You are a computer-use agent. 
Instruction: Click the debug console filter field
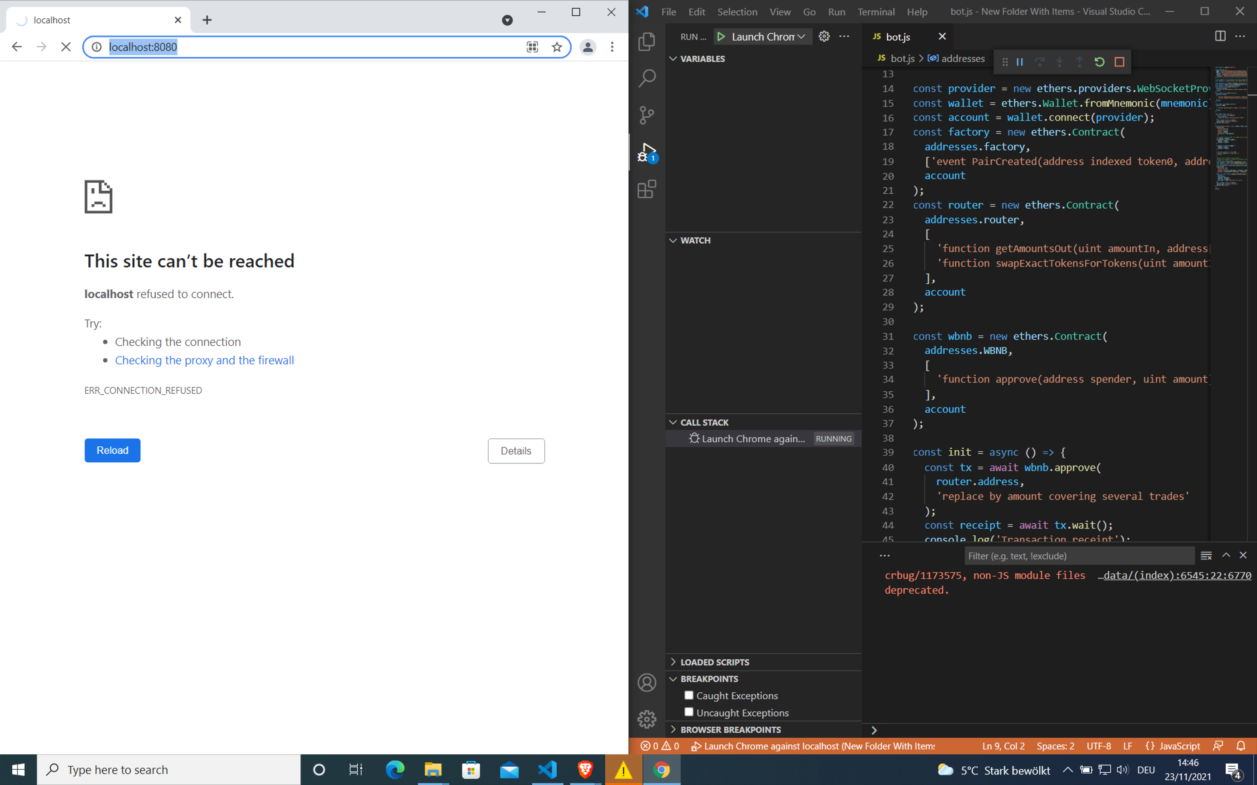1079,555
